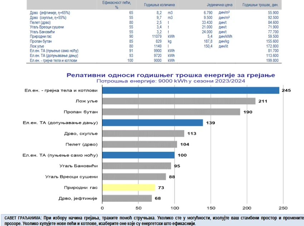The width and height of the screenshot is (304, 226).
Task: Select the Угаљ Бановићи chart bar
Action: coord(137,166)
